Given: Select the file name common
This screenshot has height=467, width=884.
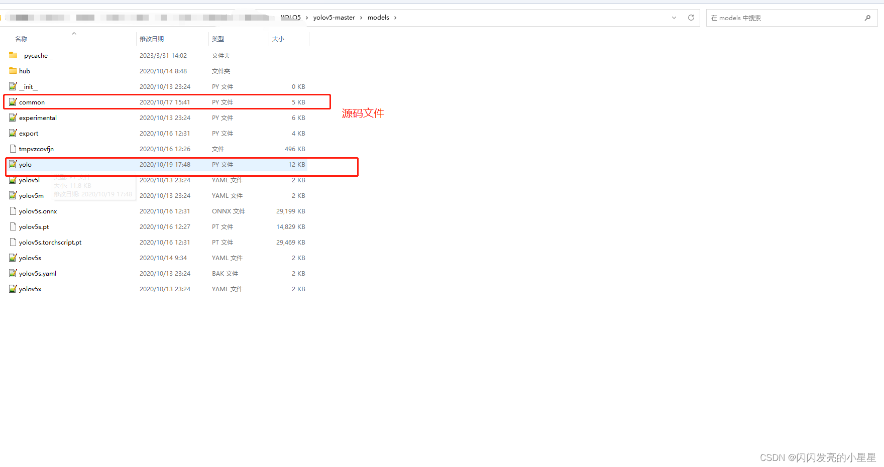Looking at the screenshot, I should [32, 102].
